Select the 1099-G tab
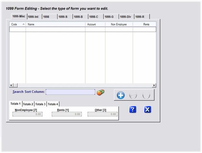 coord(111,17)
